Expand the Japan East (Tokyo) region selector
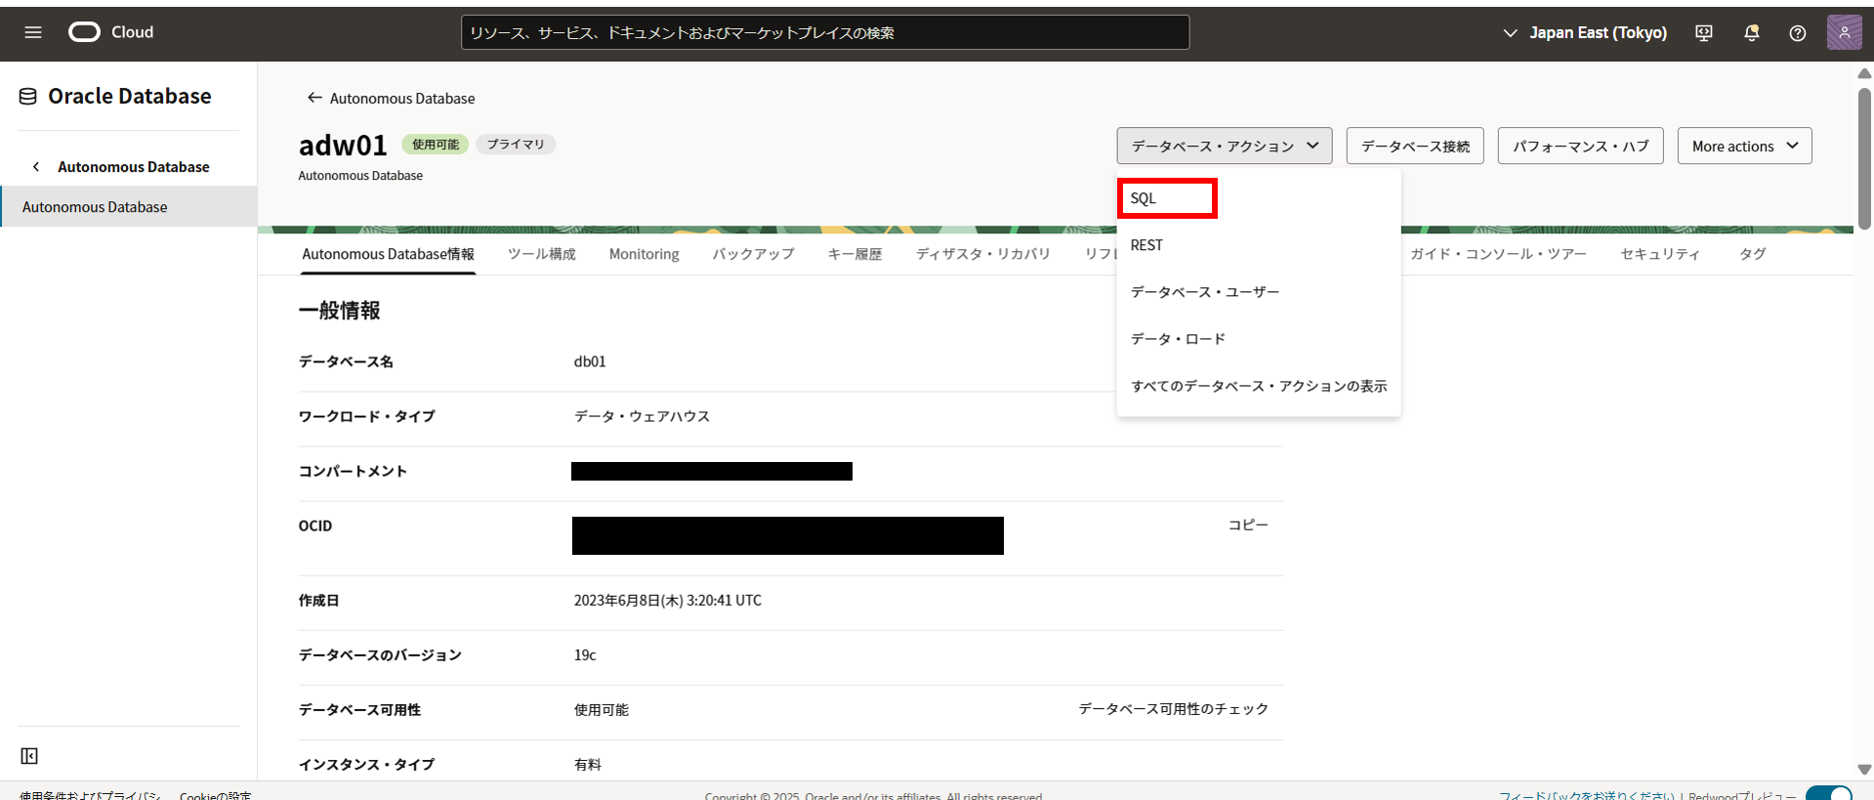Screen dimensions: 1874x800 coord(1584,32)
